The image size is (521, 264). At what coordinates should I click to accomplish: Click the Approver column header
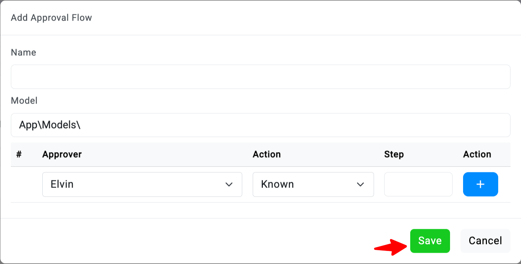click(x=62, y=154)
